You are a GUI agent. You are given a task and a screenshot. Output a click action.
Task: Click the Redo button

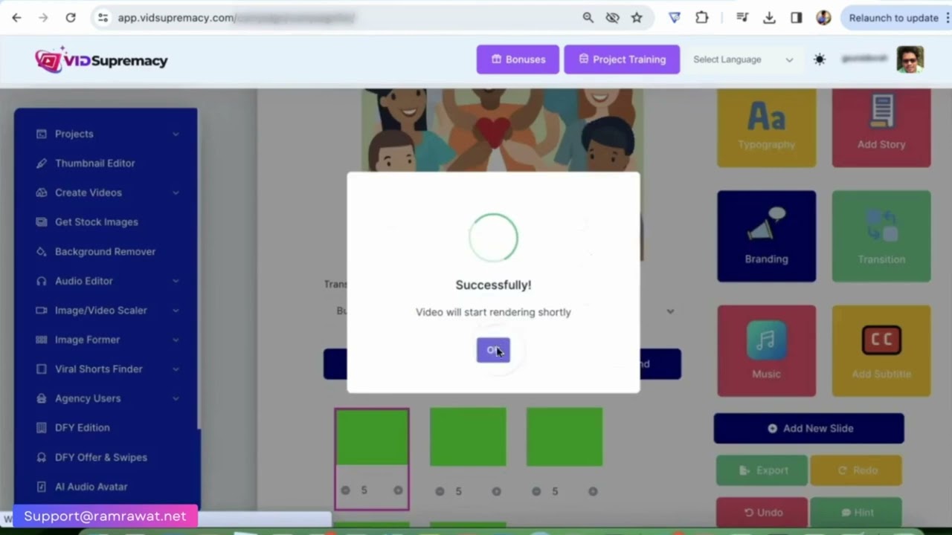click(x=856, y=470)
